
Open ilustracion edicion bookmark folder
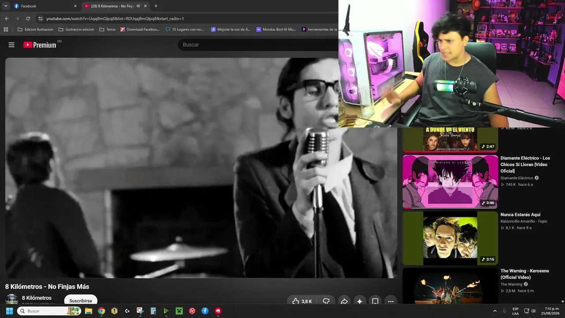click(76, 30)
